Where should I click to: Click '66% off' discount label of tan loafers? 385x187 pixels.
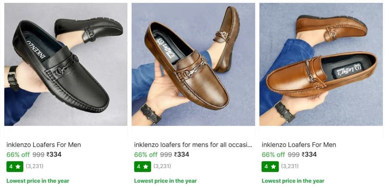click(x=273, y=155)
